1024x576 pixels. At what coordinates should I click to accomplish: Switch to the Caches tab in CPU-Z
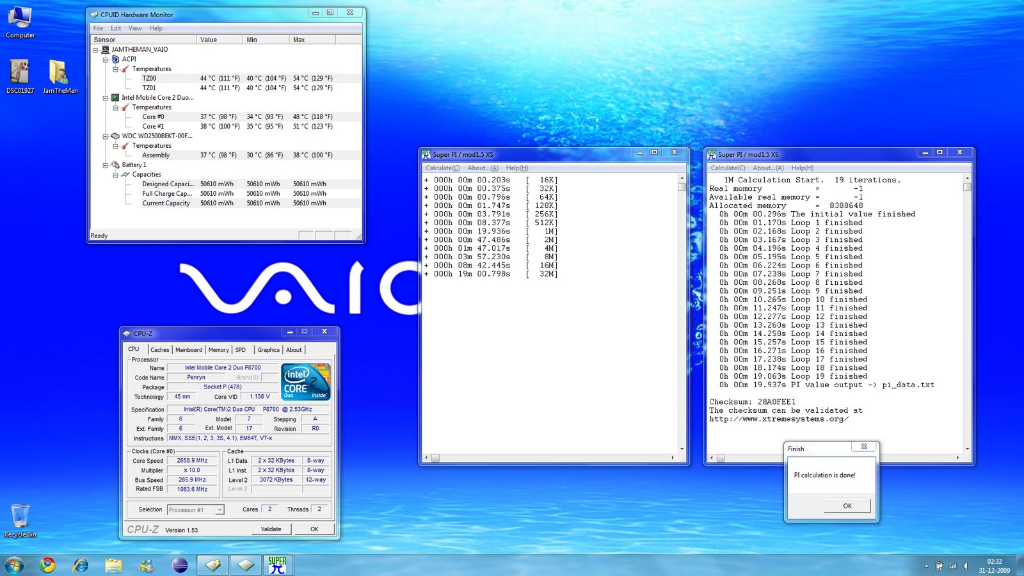(160, 350)
